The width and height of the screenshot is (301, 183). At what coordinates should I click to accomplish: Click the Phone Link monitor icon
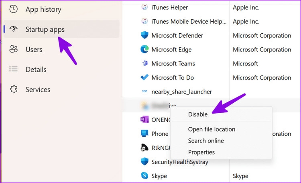click(x=144, y=134)
